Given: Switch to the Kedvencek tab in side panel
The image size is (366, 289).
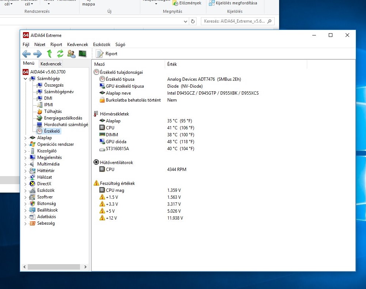Looking at the screenshot, I should coord(51,64).
